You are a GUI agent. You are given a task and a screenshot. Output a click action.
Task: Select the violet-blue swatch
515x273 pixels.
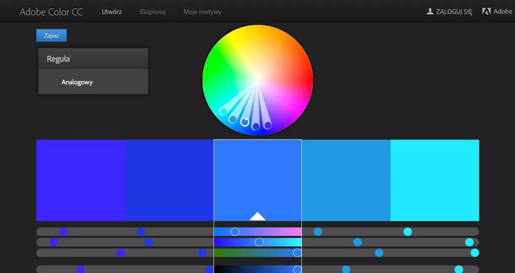[81, 180]
